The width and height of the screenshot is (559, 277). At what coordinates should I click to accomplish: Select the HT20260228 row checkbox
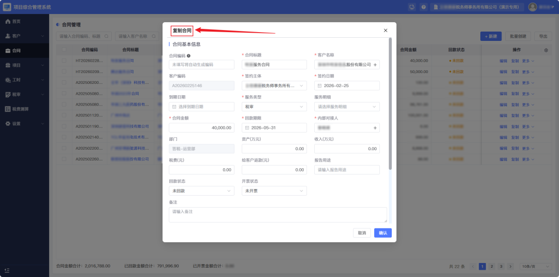pyautogui.click(x=64, y=61)
